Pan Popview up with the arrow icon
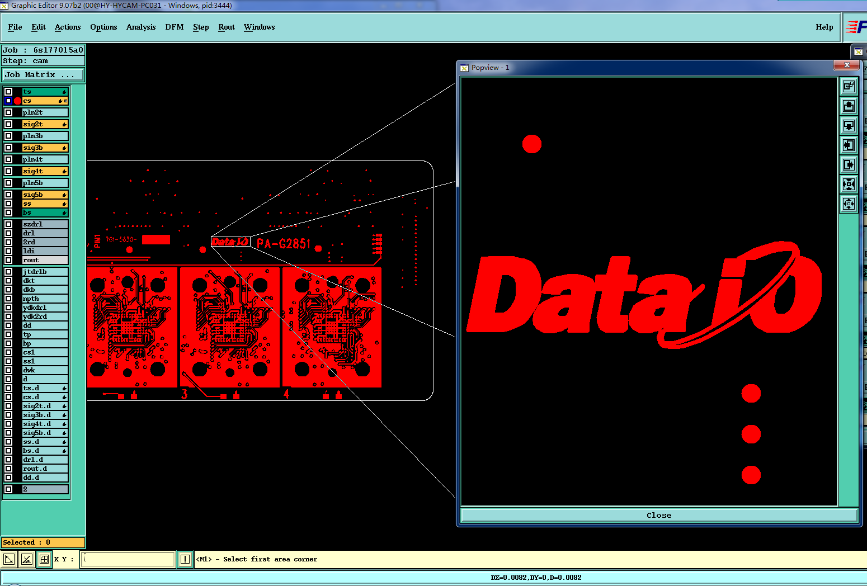 coord(849,106)
